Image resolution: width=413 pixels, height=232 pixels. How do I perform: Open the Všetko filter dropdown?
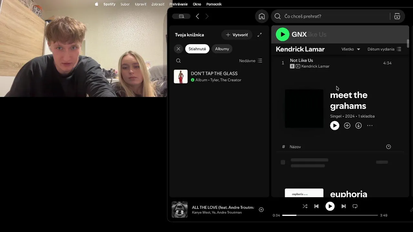pos(351,49)
